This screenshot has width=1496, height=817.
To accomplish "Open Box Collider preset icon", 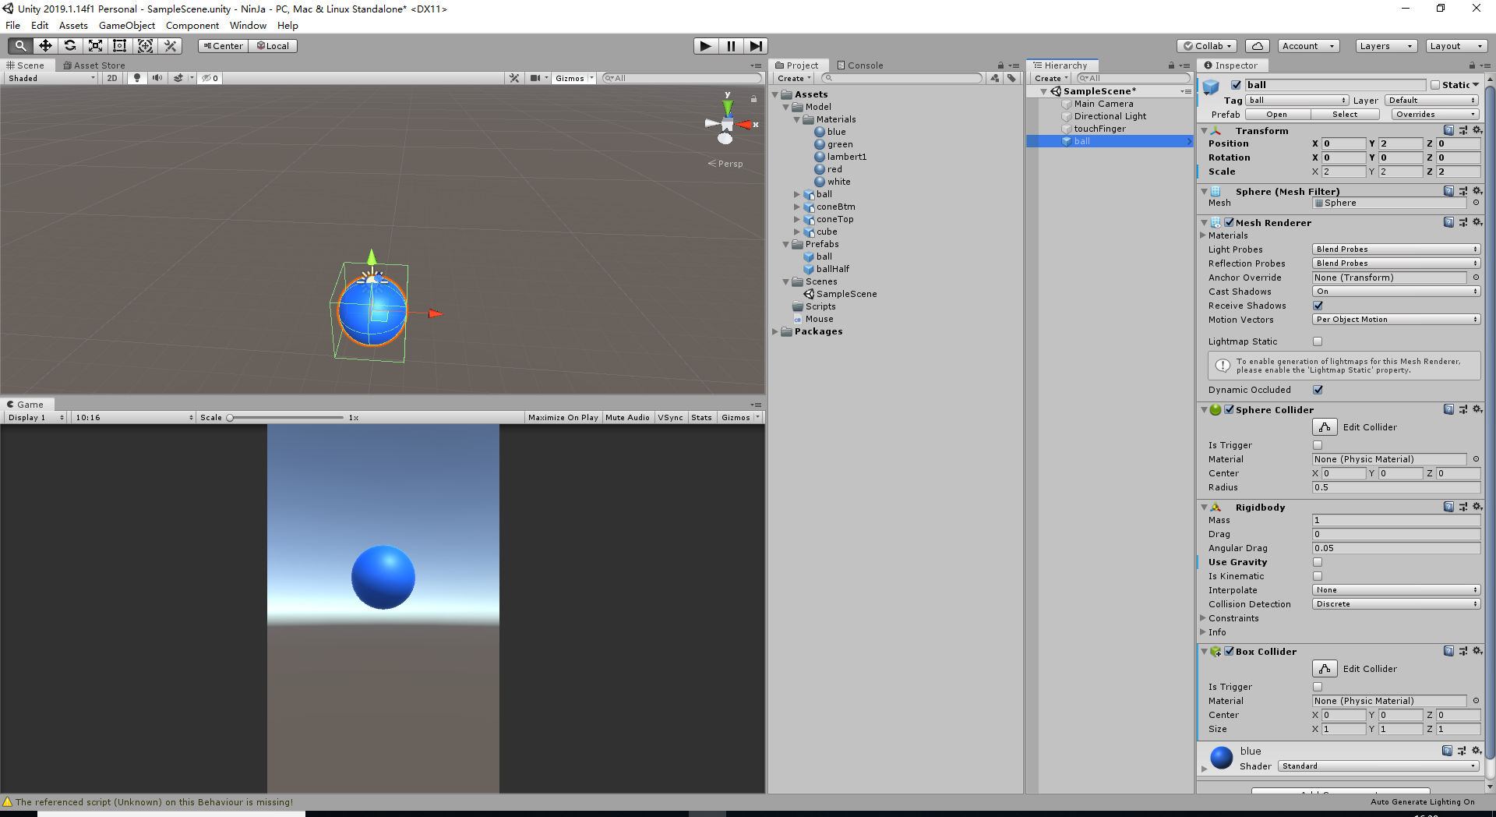I will click(x=1462, y=651).
